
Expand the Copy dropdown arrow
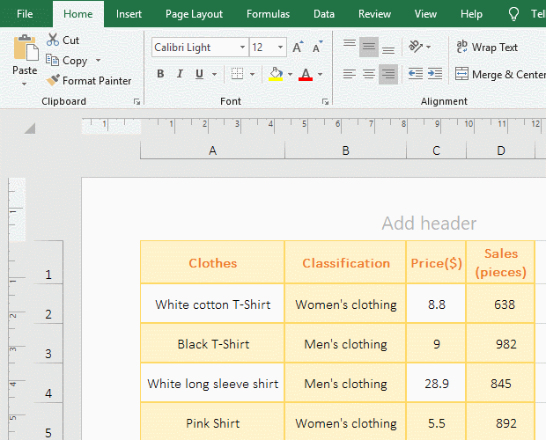99,60
